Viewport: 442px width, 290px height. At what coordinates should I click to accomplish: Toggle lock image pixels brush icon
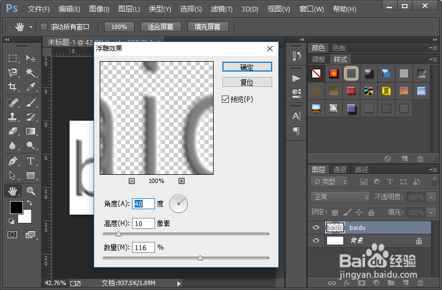point(347,212)
